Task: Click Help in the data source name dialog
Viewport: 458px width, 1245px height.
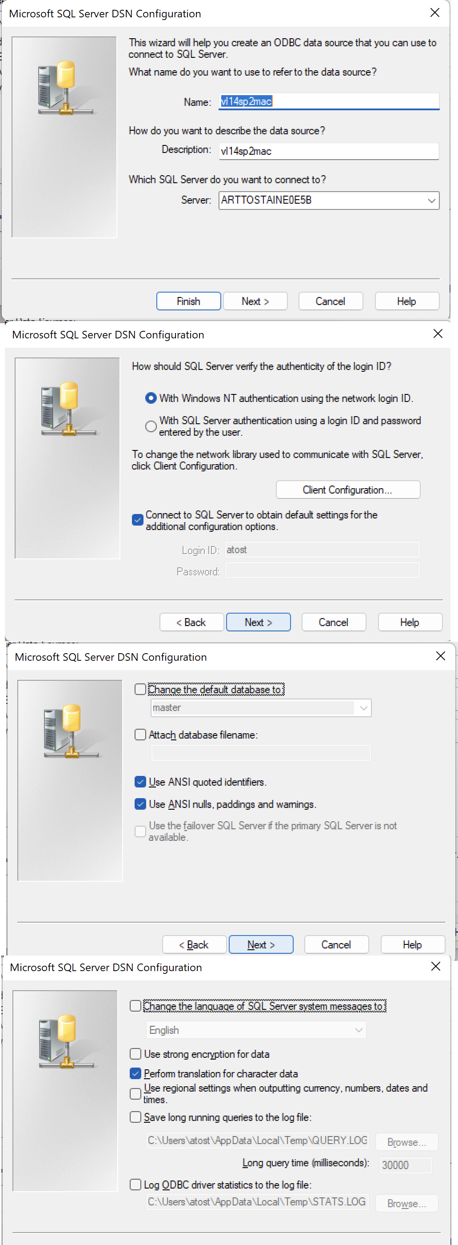Action: [407, 301]
